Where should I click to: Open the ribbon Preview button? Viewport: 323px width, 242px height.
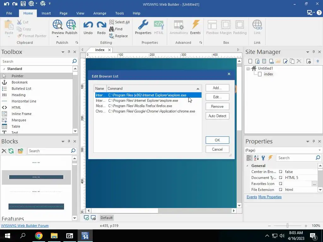click(x=58, y=28)
